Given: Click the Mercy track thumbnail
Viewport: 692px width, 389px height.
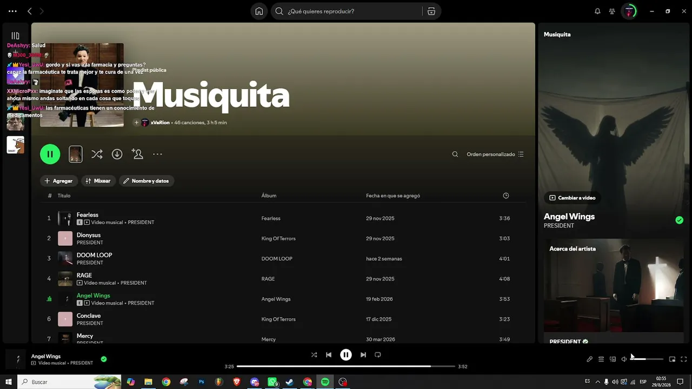Looking at the screenshot, I should [x=65, y=338].
